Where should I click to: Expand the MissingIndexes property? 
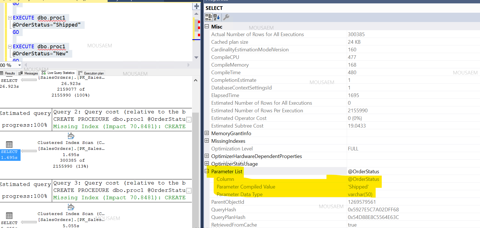(x=207, y=141)
